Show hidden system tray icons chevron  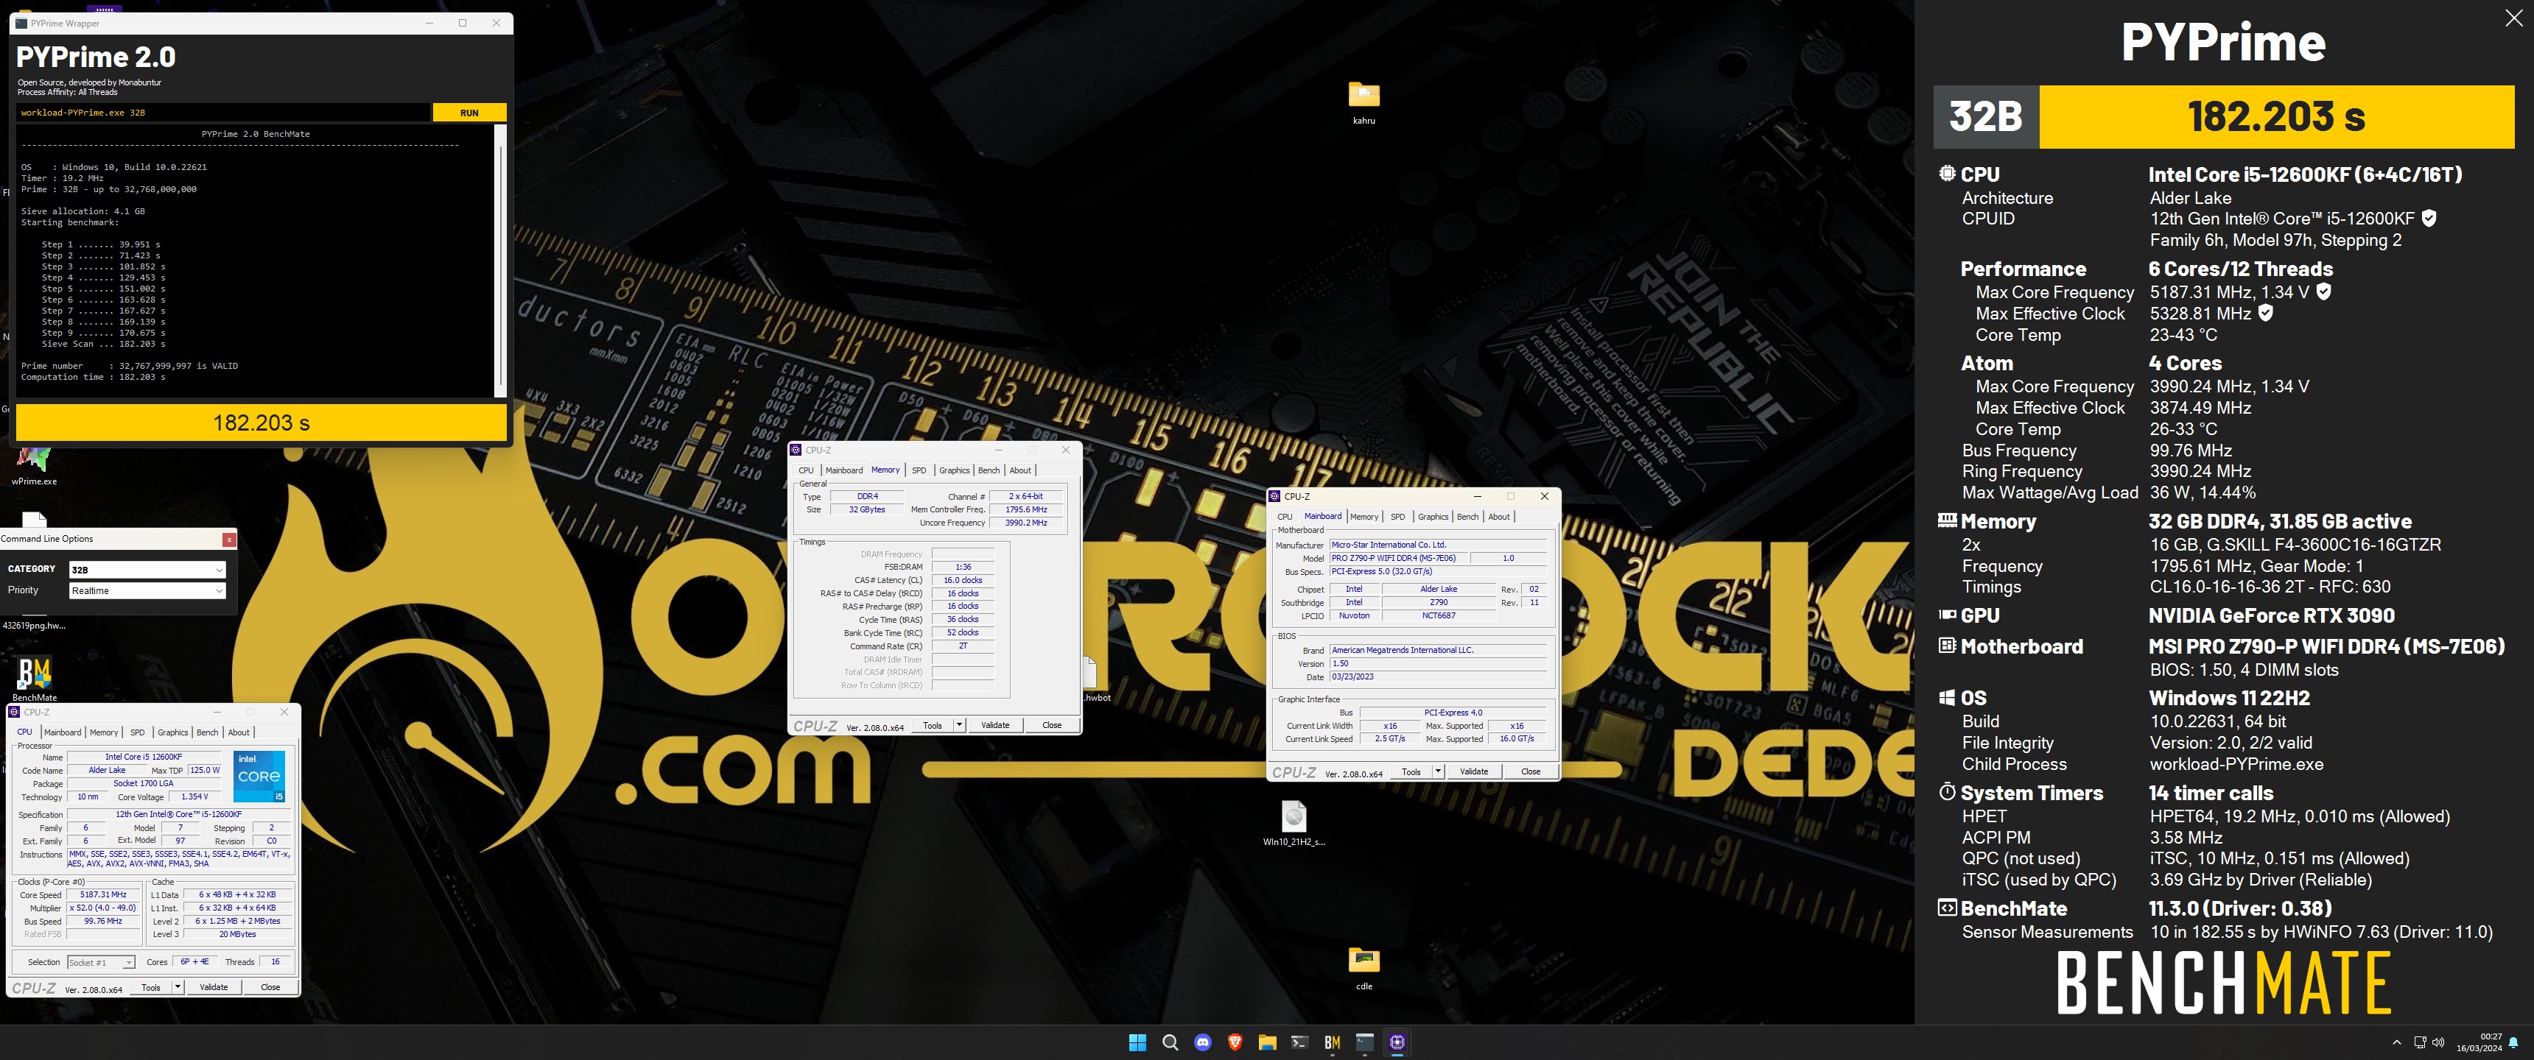coord(2396,1042)
